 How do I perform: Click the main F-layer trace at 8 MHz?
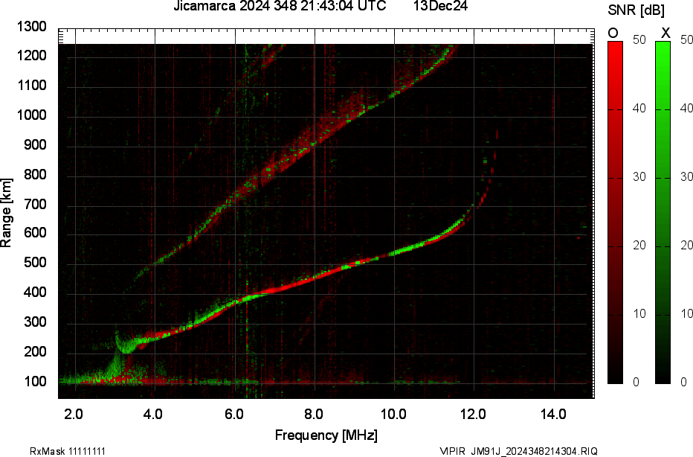point(315,278)
